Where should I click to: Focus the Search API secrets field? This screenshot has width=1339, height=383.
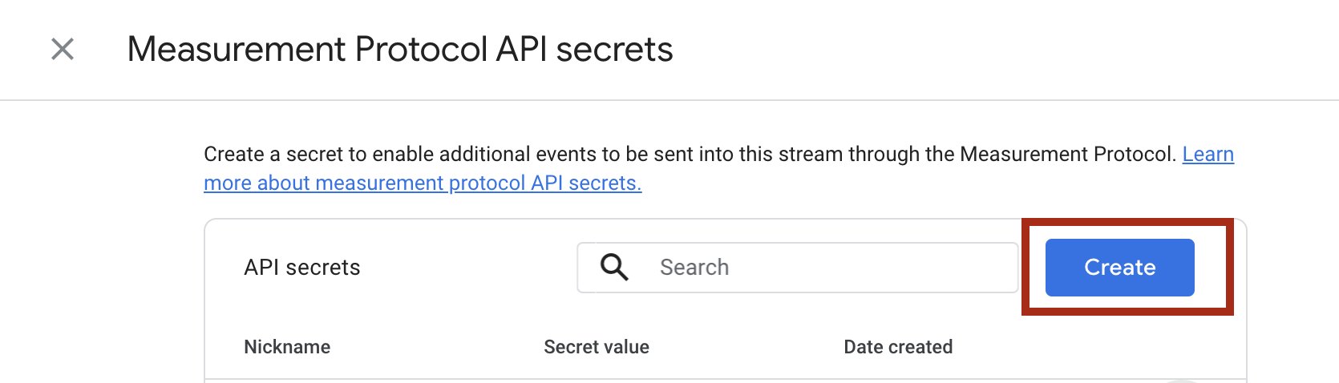826,267
